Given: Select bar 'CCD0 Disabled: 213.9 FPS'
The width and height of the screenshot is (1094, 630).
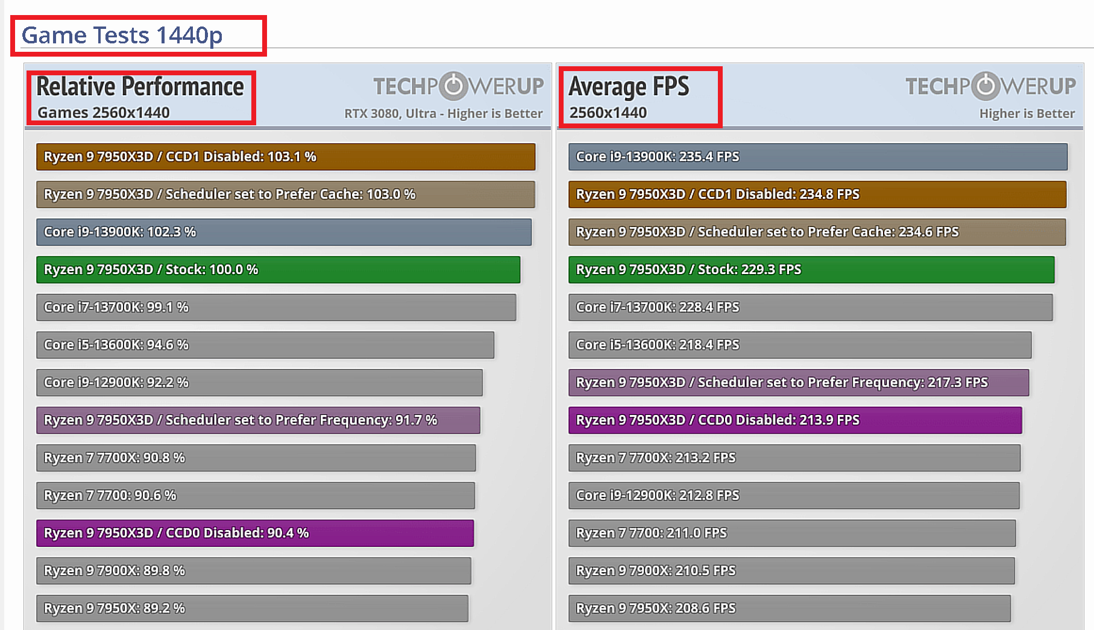Looking at the screenshot, I should click(x=795, y=420).
